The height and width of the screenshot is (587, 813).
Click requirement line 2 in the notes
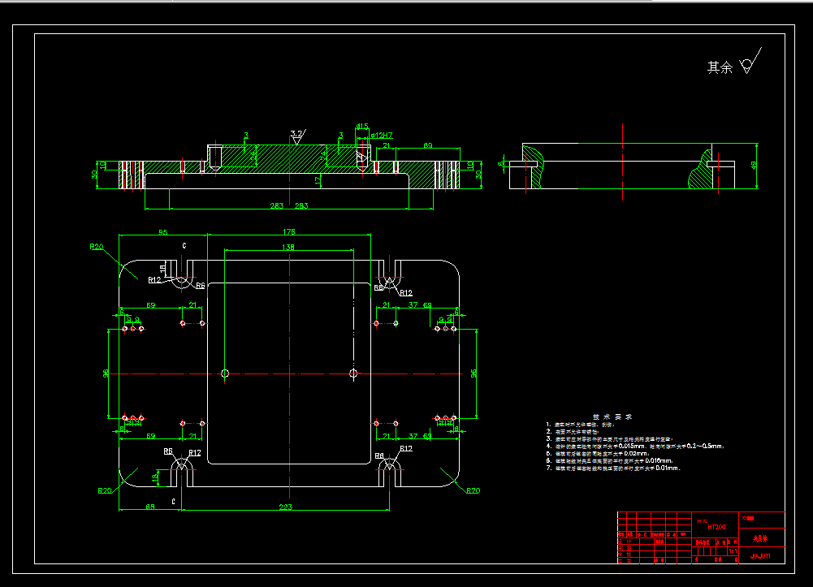pos(573,432)
